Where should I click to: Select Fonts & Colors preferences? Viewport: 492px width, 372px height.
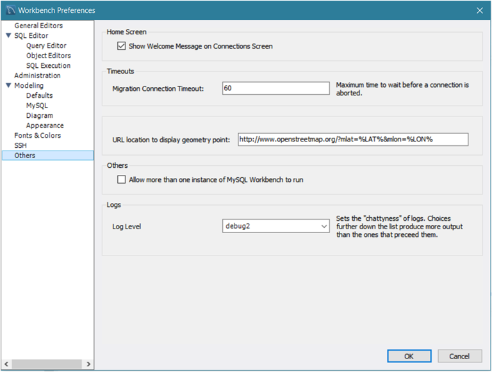coord(37,136)
